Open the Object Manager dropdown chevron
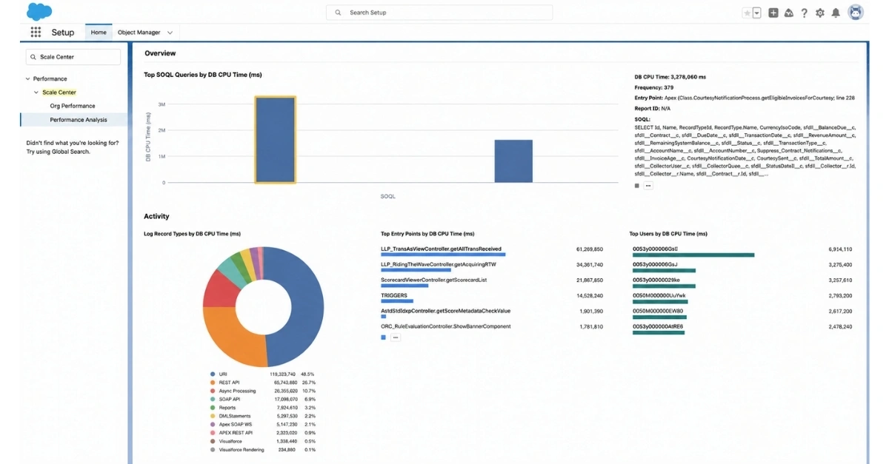889x464 pixels. click(x=170, y=33)
